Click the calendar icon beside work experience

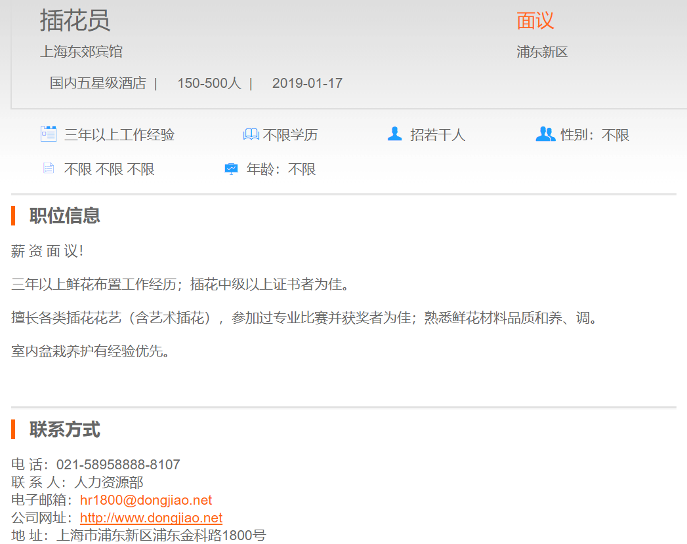tap(49, 134)
